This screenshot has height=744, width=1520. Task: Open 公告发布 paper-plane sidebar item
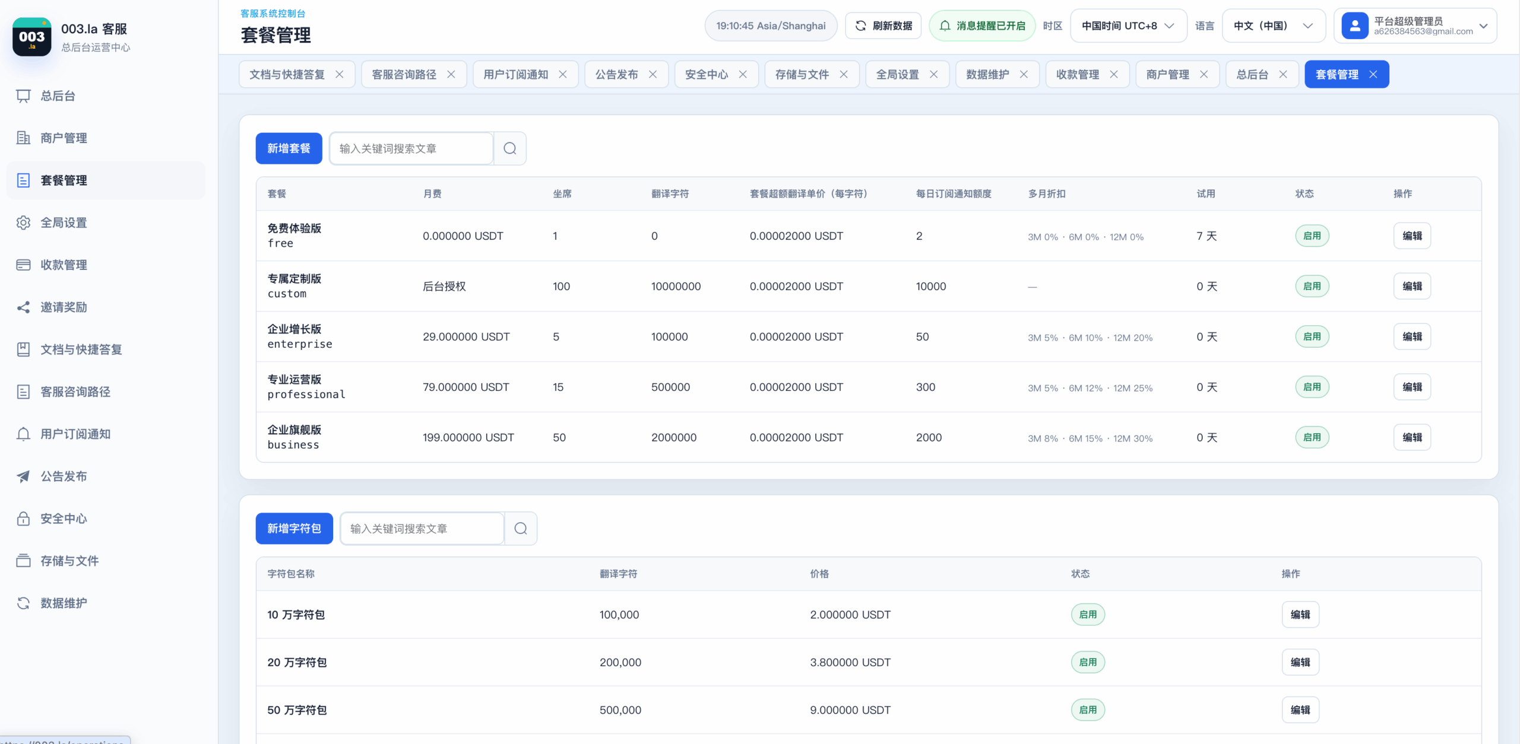click(x=106, y=476)
